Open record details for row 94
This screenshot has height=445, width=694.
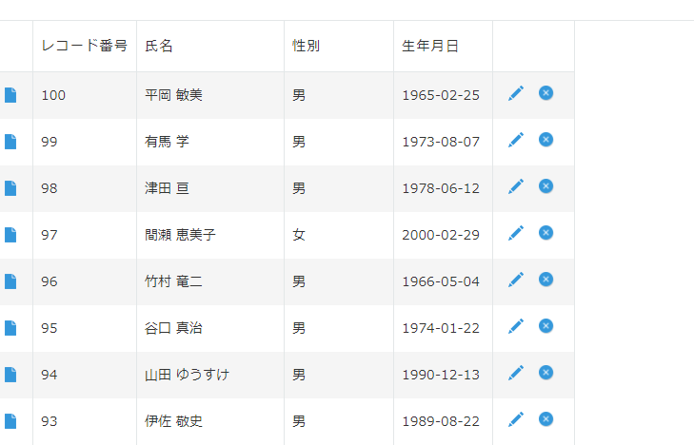[x=10, y=375]
